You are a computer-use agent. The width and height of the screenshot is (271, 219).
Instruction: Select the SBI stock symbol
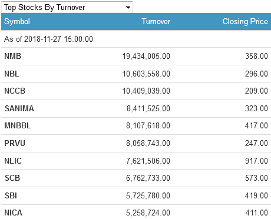(x=11, y=195)
